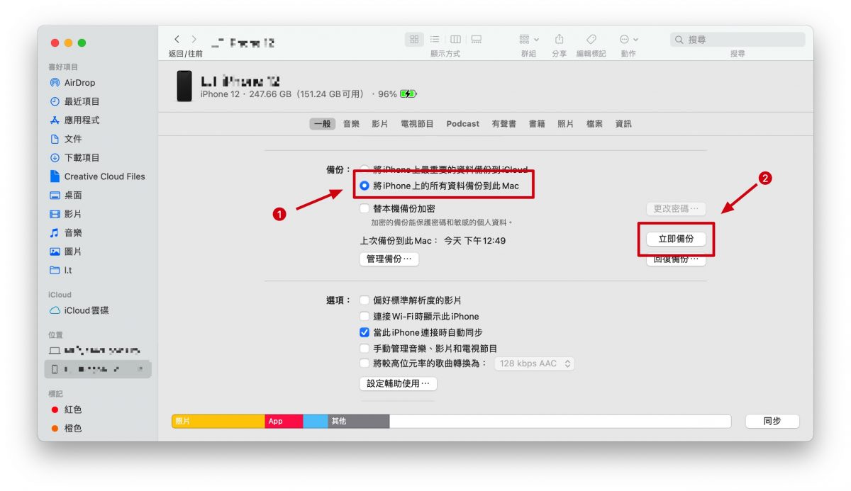The height and width of the screenshot is (491, 851).
Task: Open Creative Cloud Files in sidebar
Action: coord(104,176)
